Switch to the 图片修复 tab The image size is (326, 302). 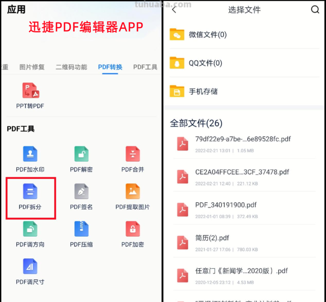(32, 67)
